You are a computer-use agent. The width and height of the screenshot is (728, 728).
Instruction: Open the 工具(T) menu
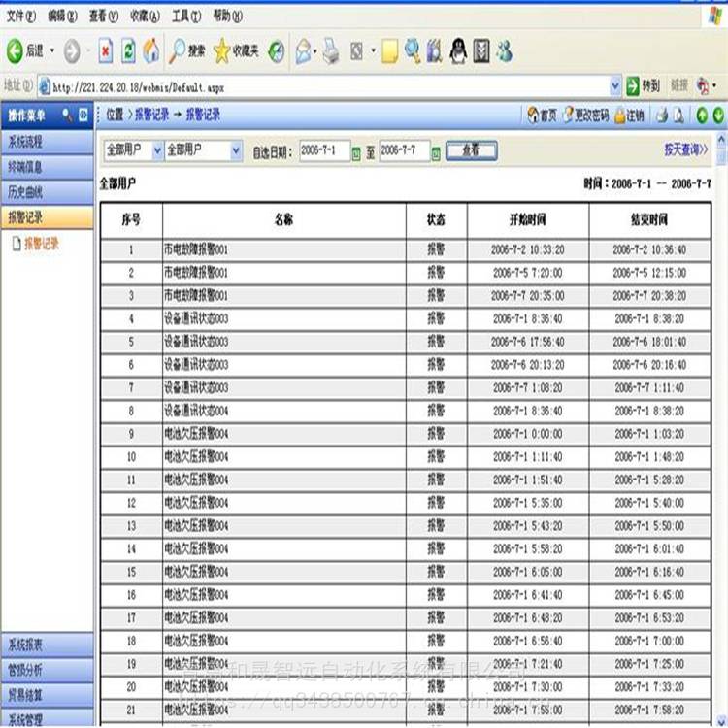pos(186,17)
